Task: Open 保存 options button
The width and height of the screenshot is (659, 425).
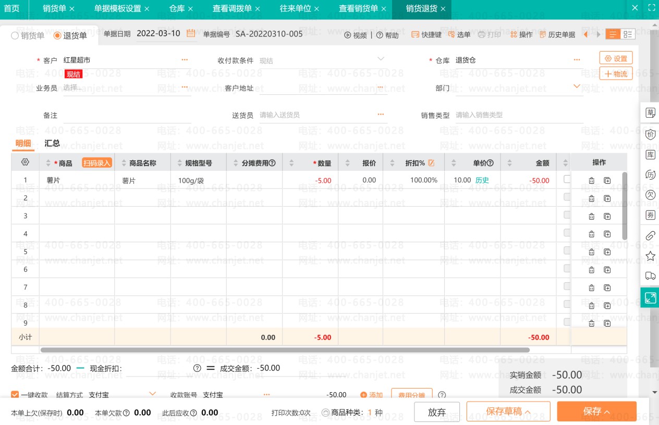Action: [596, 411]
